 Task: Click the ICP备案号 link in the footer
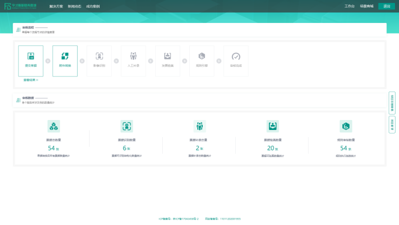(179, 218)
